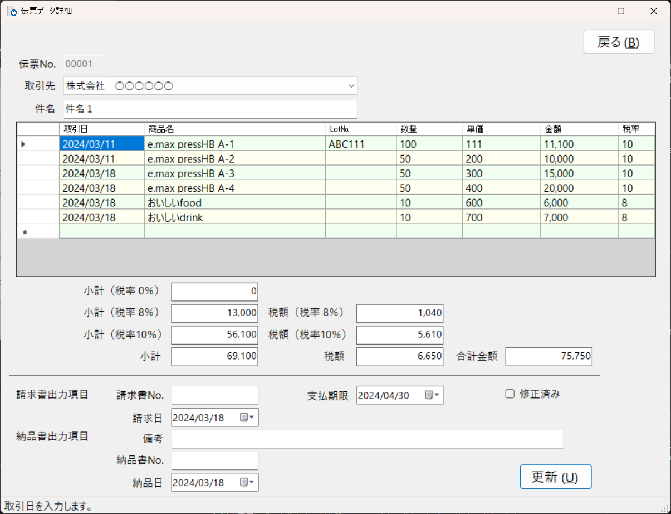
Task: Select the product cell e.max pressHB A-3
Action: pos(235,173)
